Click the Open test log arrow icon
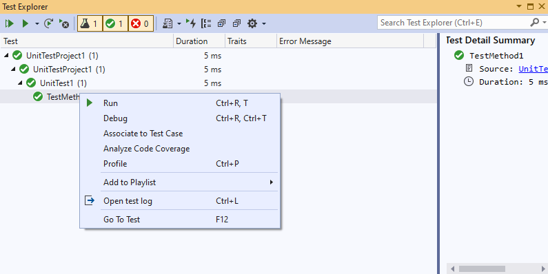The width and height of the screenshot is (548, 274). [x=90, y=201]
